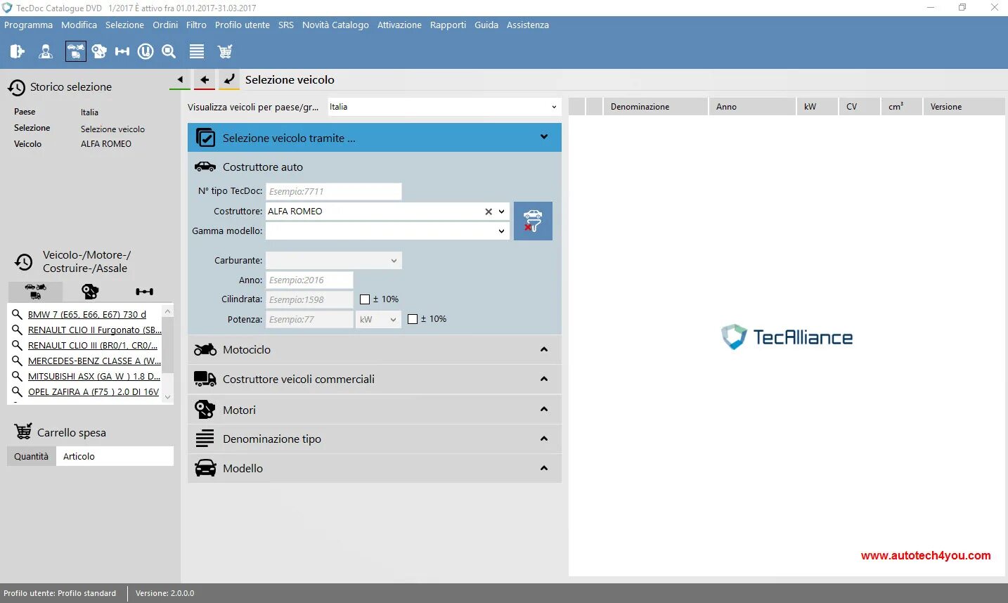
Task: Open the engine search toolbar icon
Action: (x=99, y=51)
